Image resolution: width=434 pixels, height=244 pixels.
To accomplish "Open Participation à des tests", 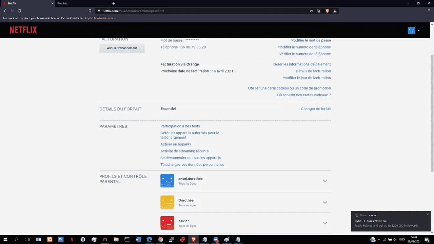I will 180,126.
